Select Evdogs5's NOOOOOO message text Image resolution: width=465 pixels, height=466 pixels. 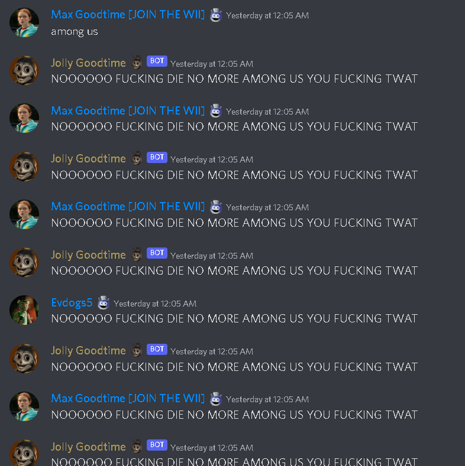click(x=234, y=318)
